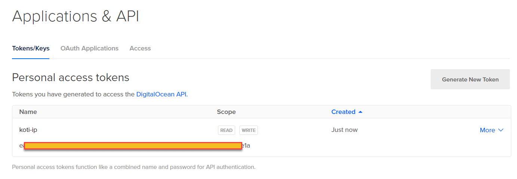Click the redacted token string

(x=133, y=146)
